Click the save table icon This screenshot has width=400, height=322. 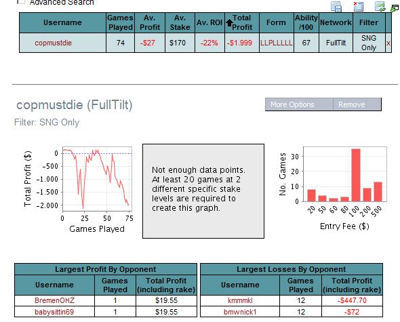[336, 6]
